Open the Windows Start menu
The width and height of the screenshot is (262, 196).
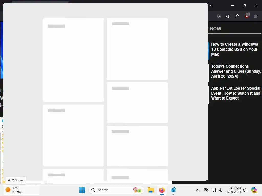click(82, 190)
